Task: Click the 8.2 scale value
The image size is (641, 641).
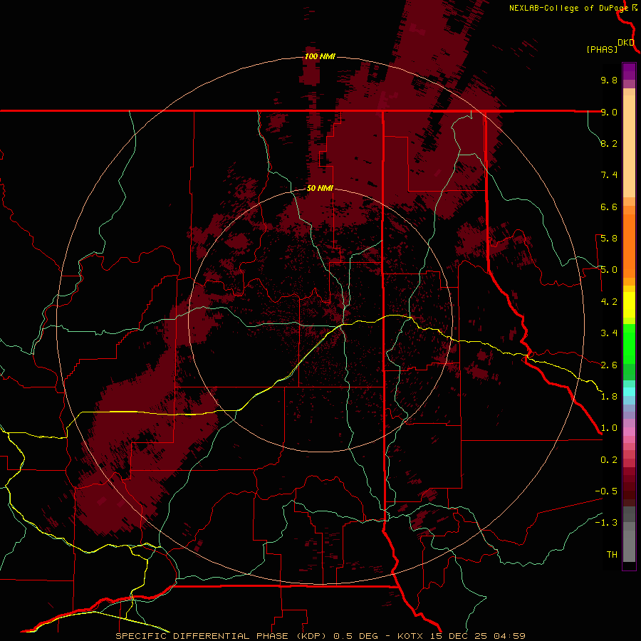Action: [609, 143]
